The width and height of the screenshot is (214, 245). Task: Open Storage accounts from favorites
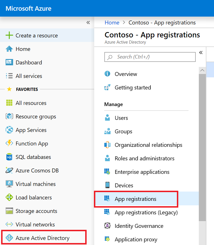click(x=47, y=211)
